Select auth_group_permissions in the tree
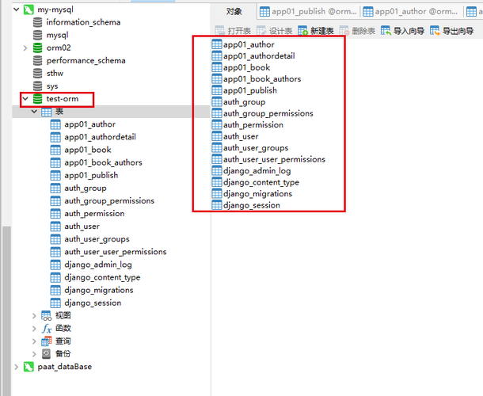 (x=109, y=201)
